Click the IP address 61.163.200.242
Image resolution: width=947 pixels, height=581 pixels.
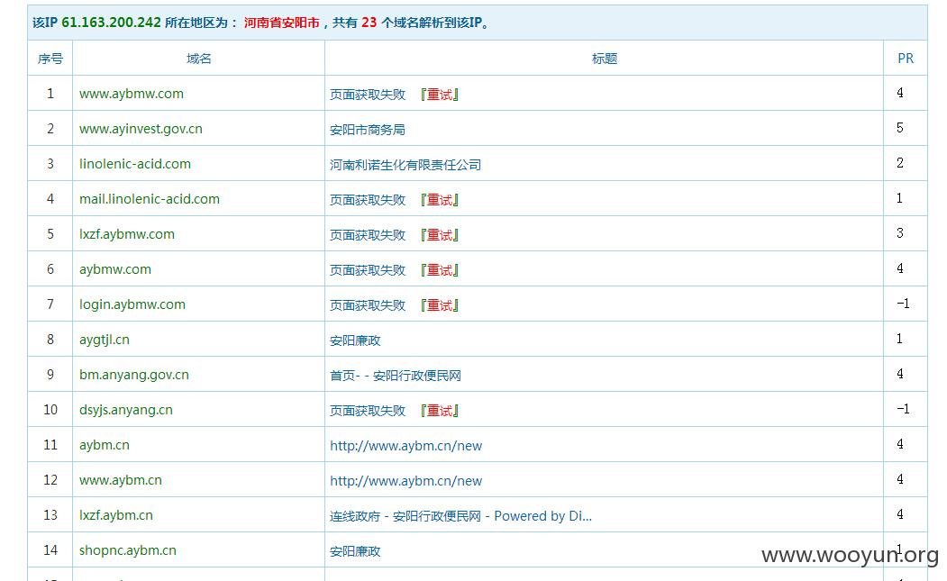point(111,23)
